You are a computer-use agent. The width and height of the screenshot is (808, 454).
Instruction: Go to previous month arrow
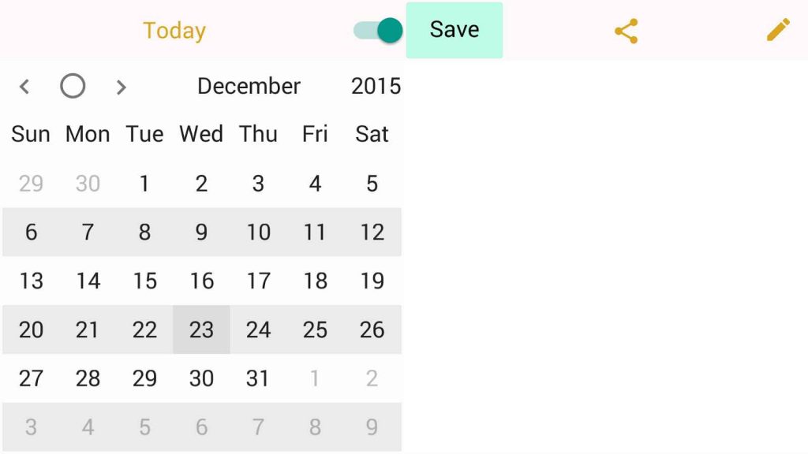pos(24,87)
